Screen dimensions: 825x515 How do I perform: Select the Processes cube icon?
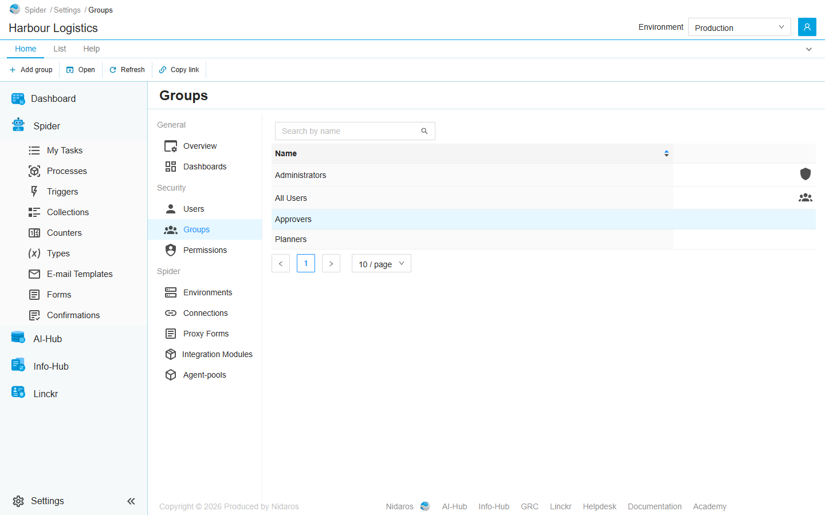click(x=34, y=171)
